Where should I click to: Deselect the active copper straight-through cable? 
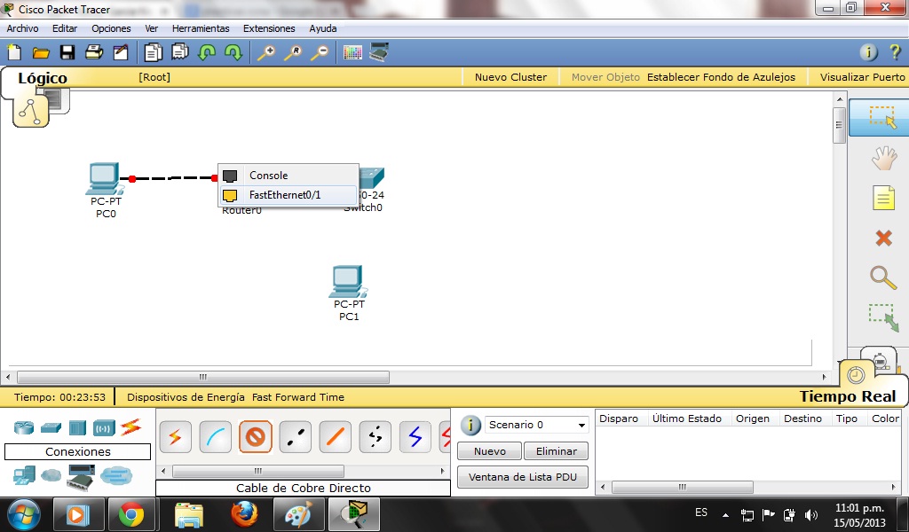pos(255,437)
